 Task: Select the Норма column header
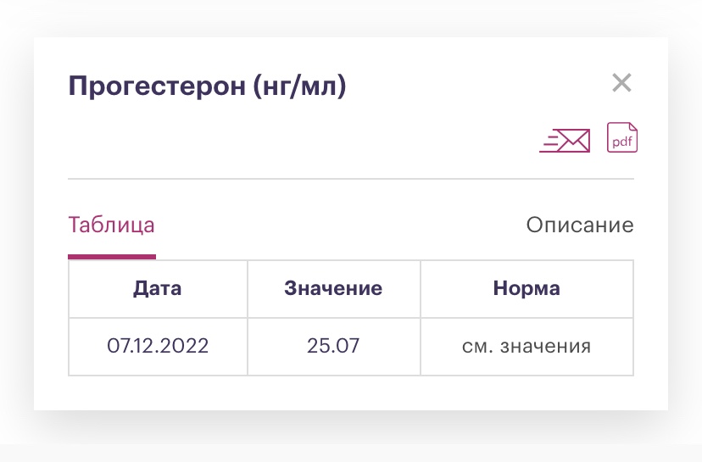coord(526,288)
